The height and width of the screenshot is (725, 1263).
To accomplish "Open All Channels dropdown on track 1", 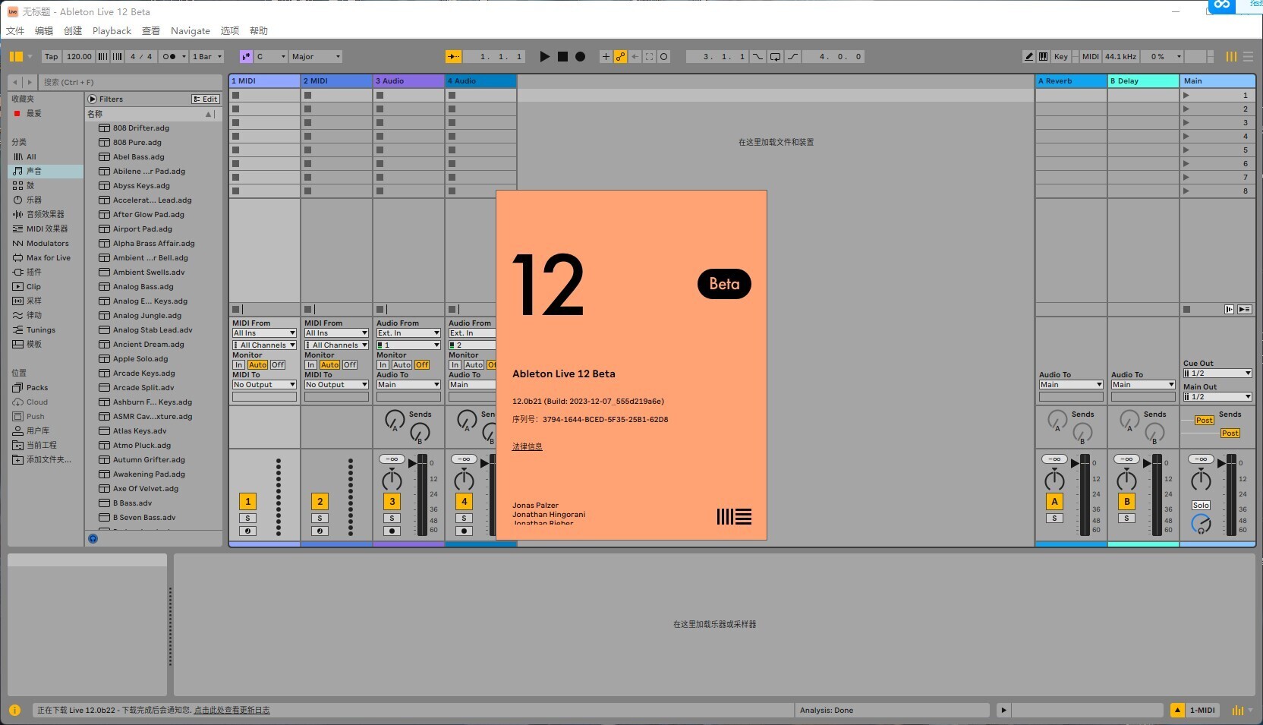I will point(264,345).
